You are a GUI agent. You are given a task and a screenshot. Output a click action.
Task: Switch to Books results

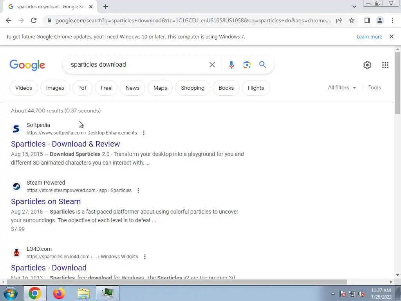226,88
